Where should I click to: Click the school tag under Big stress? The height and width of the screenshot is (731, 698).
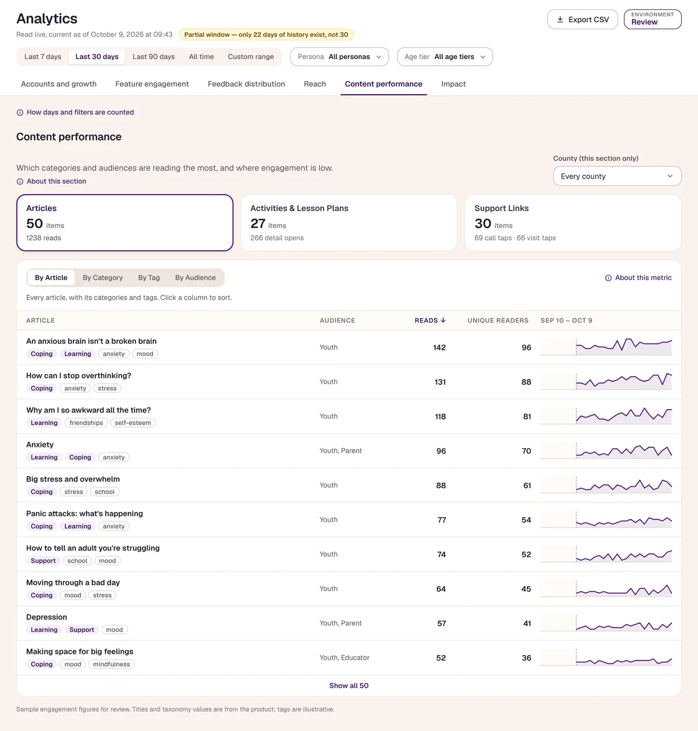pyautogui.click(x=105, y=492)
